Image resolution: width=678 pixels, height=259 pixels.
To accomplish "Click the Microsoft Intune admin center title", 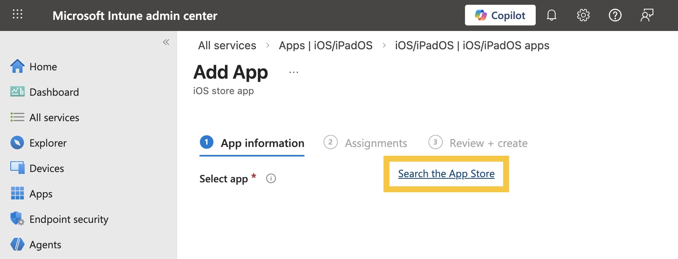I will coord(135,15).
